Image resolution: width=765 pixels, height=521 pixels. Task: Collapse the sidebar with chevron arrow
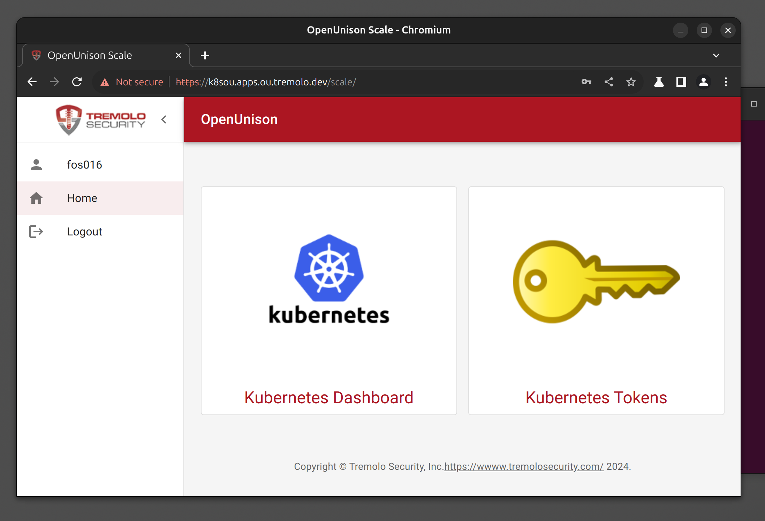164,120
